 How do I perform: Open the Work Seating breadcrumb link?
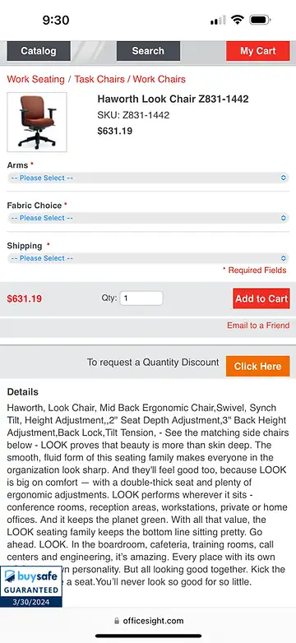pos(35,79)
